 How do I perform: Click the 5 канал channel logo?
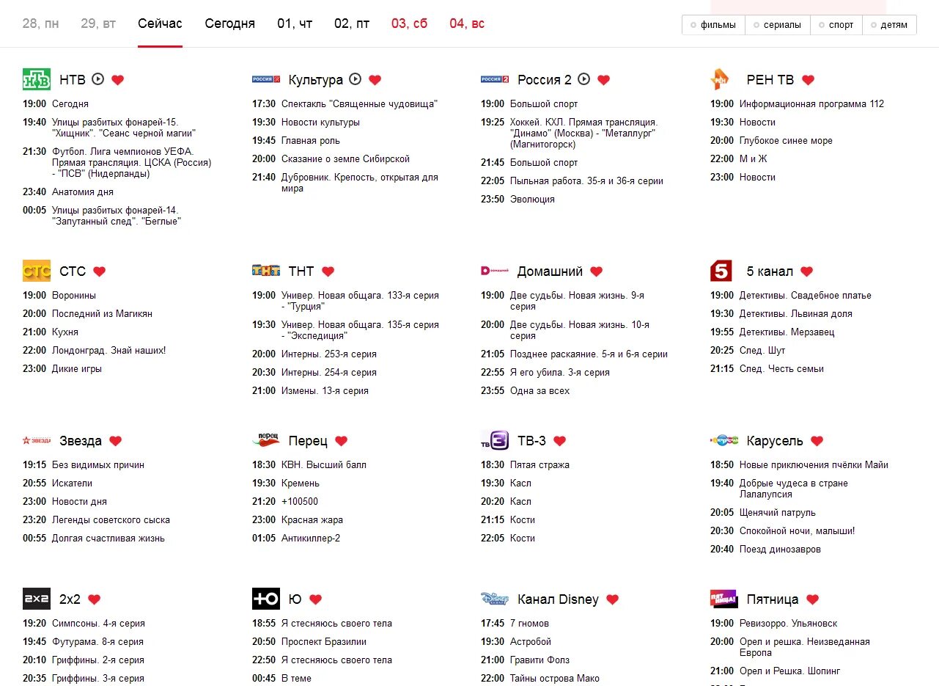click(x=721, y=271)
